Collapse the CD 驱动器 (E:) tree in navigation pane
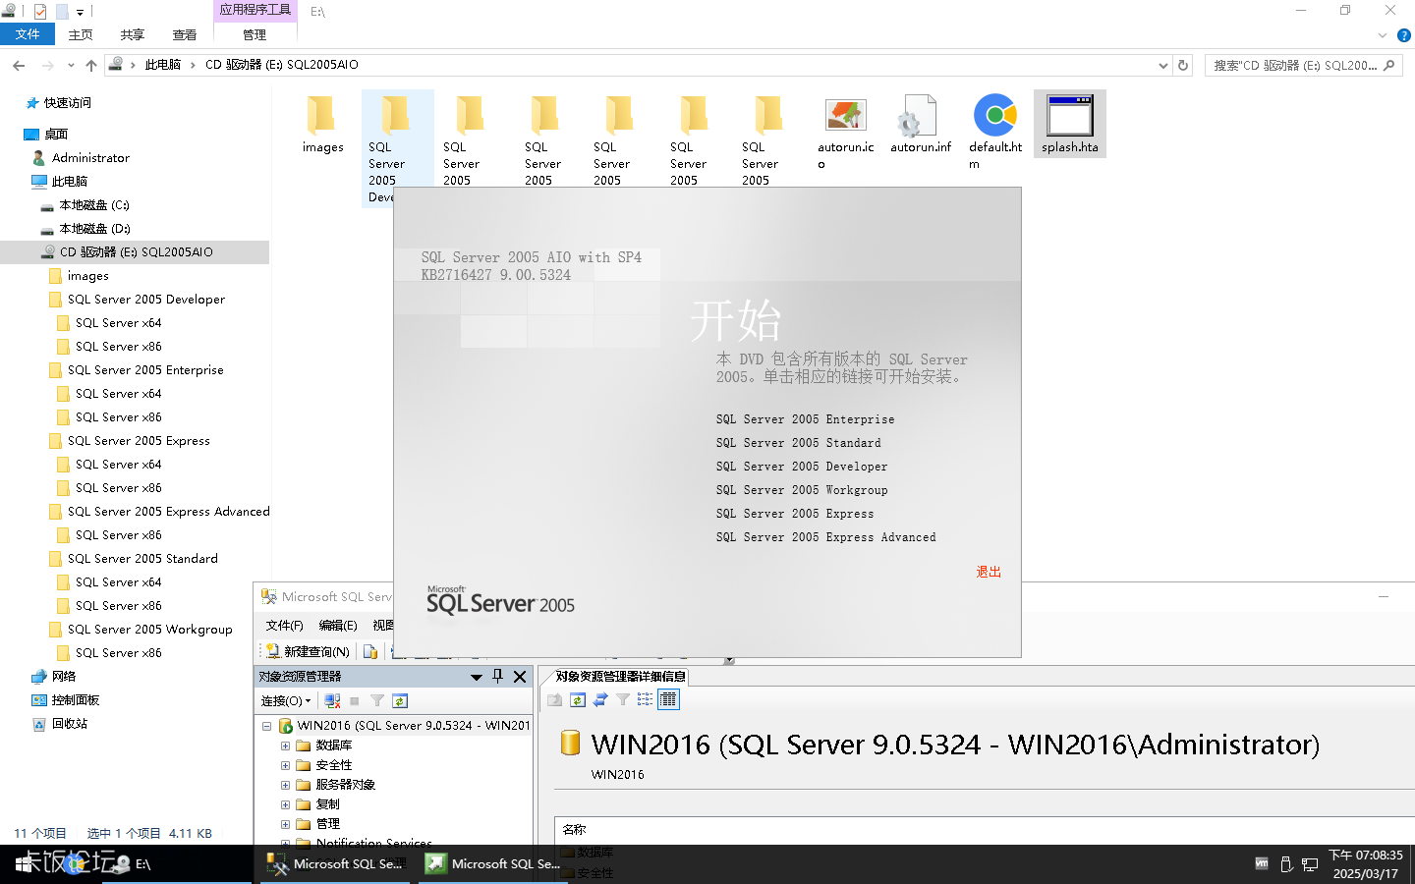Image resolution: width=1415 pixels, height=884 pixels. point(33,251)
